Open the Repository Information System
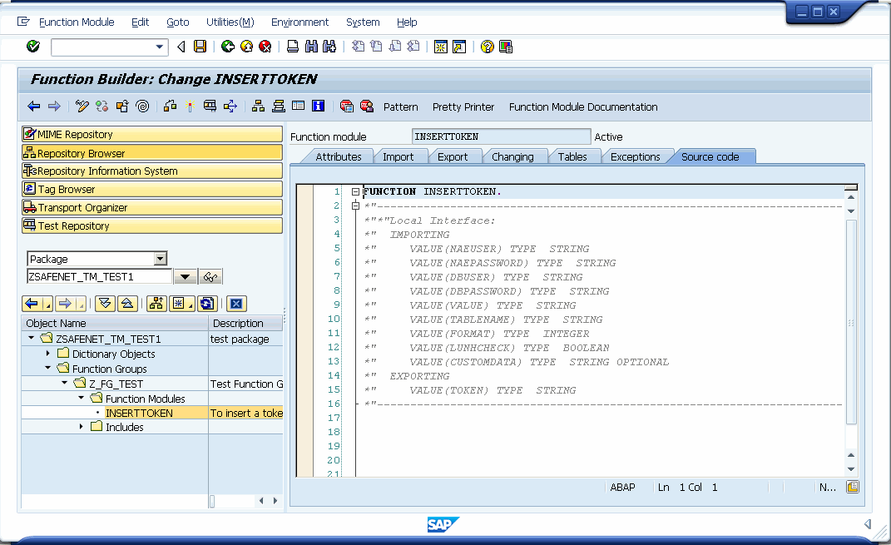 click(151, 171)
